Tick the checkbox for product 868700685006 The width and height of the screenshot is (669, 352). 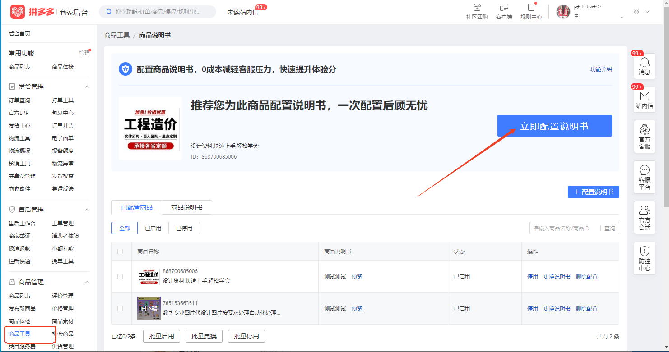(x=120, y=277)
